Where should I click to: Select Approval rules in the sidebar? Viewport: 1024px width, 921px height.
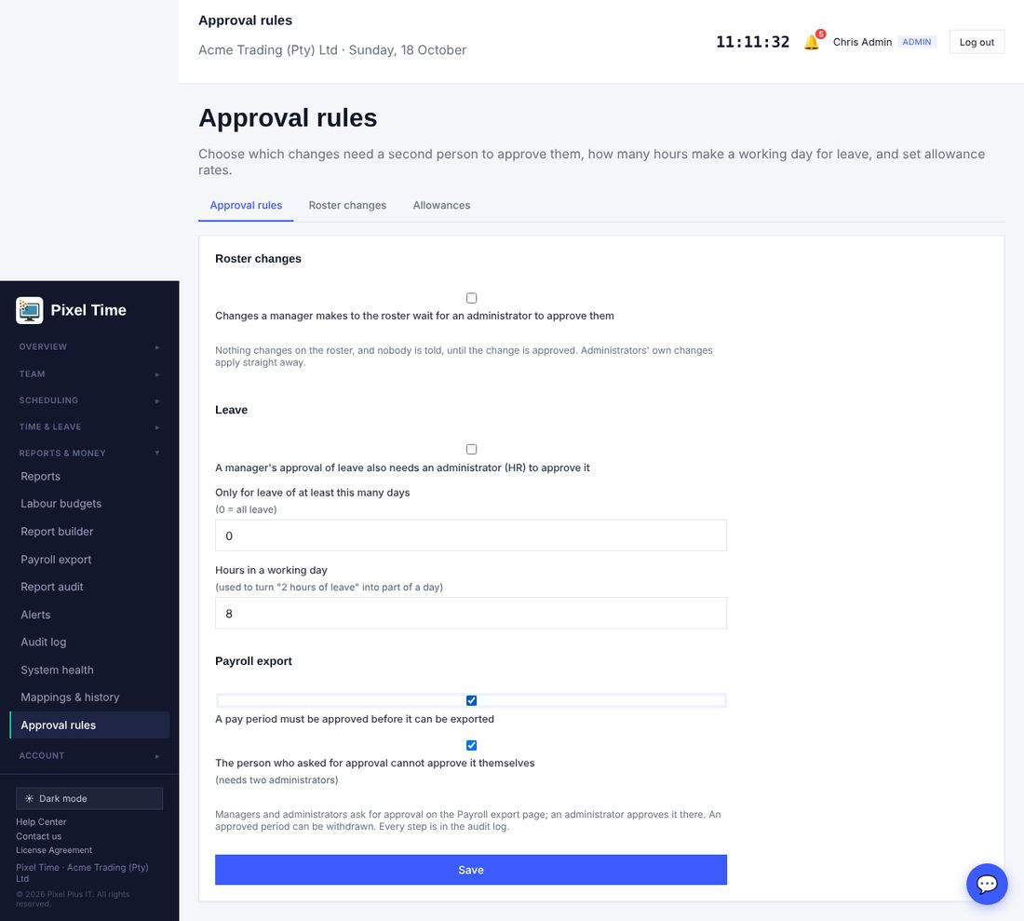(x=89, y=725)
